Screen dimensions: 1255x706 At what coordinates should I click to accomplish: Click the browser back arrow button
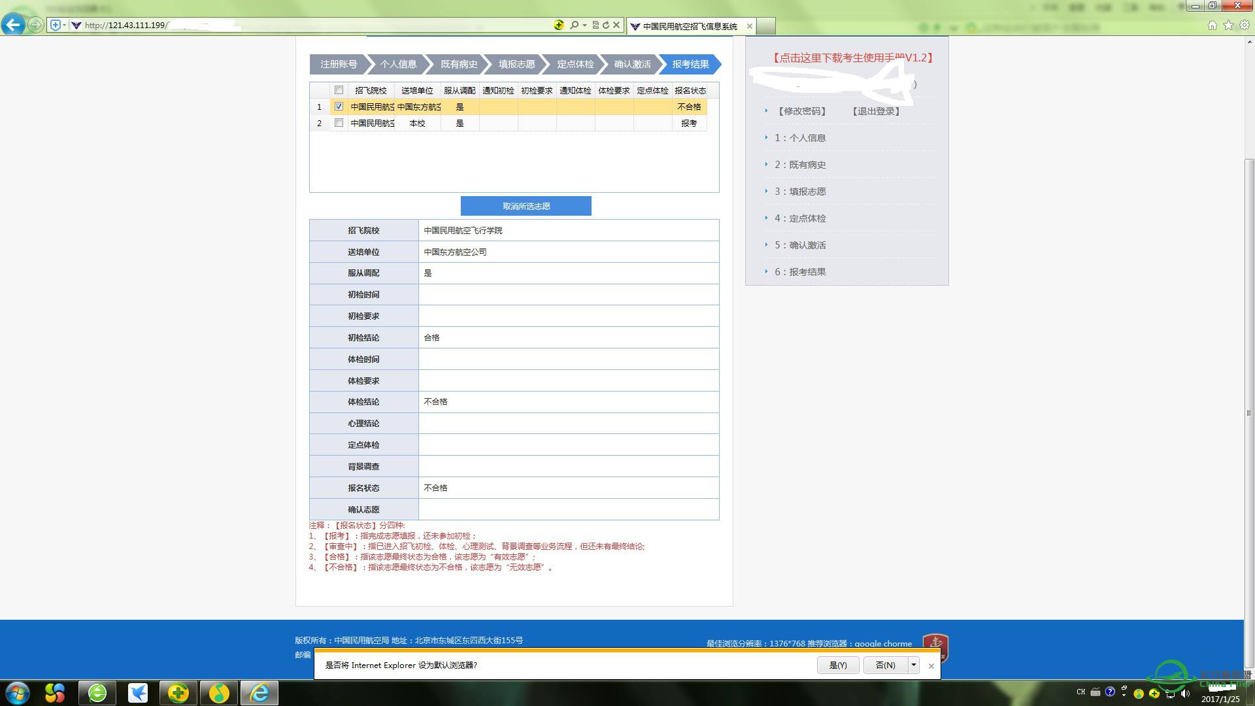12,25
